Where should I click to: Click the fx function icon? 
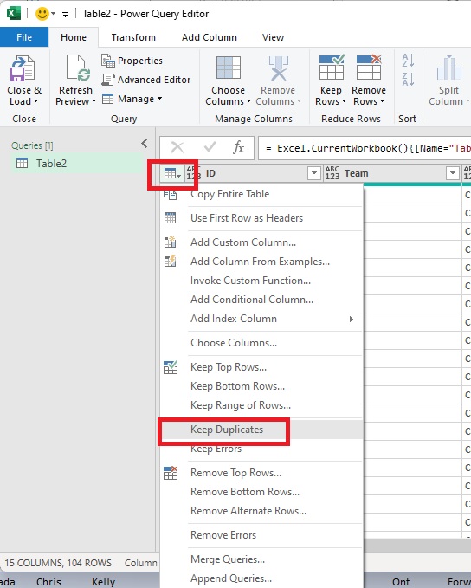tap(238, 147)
